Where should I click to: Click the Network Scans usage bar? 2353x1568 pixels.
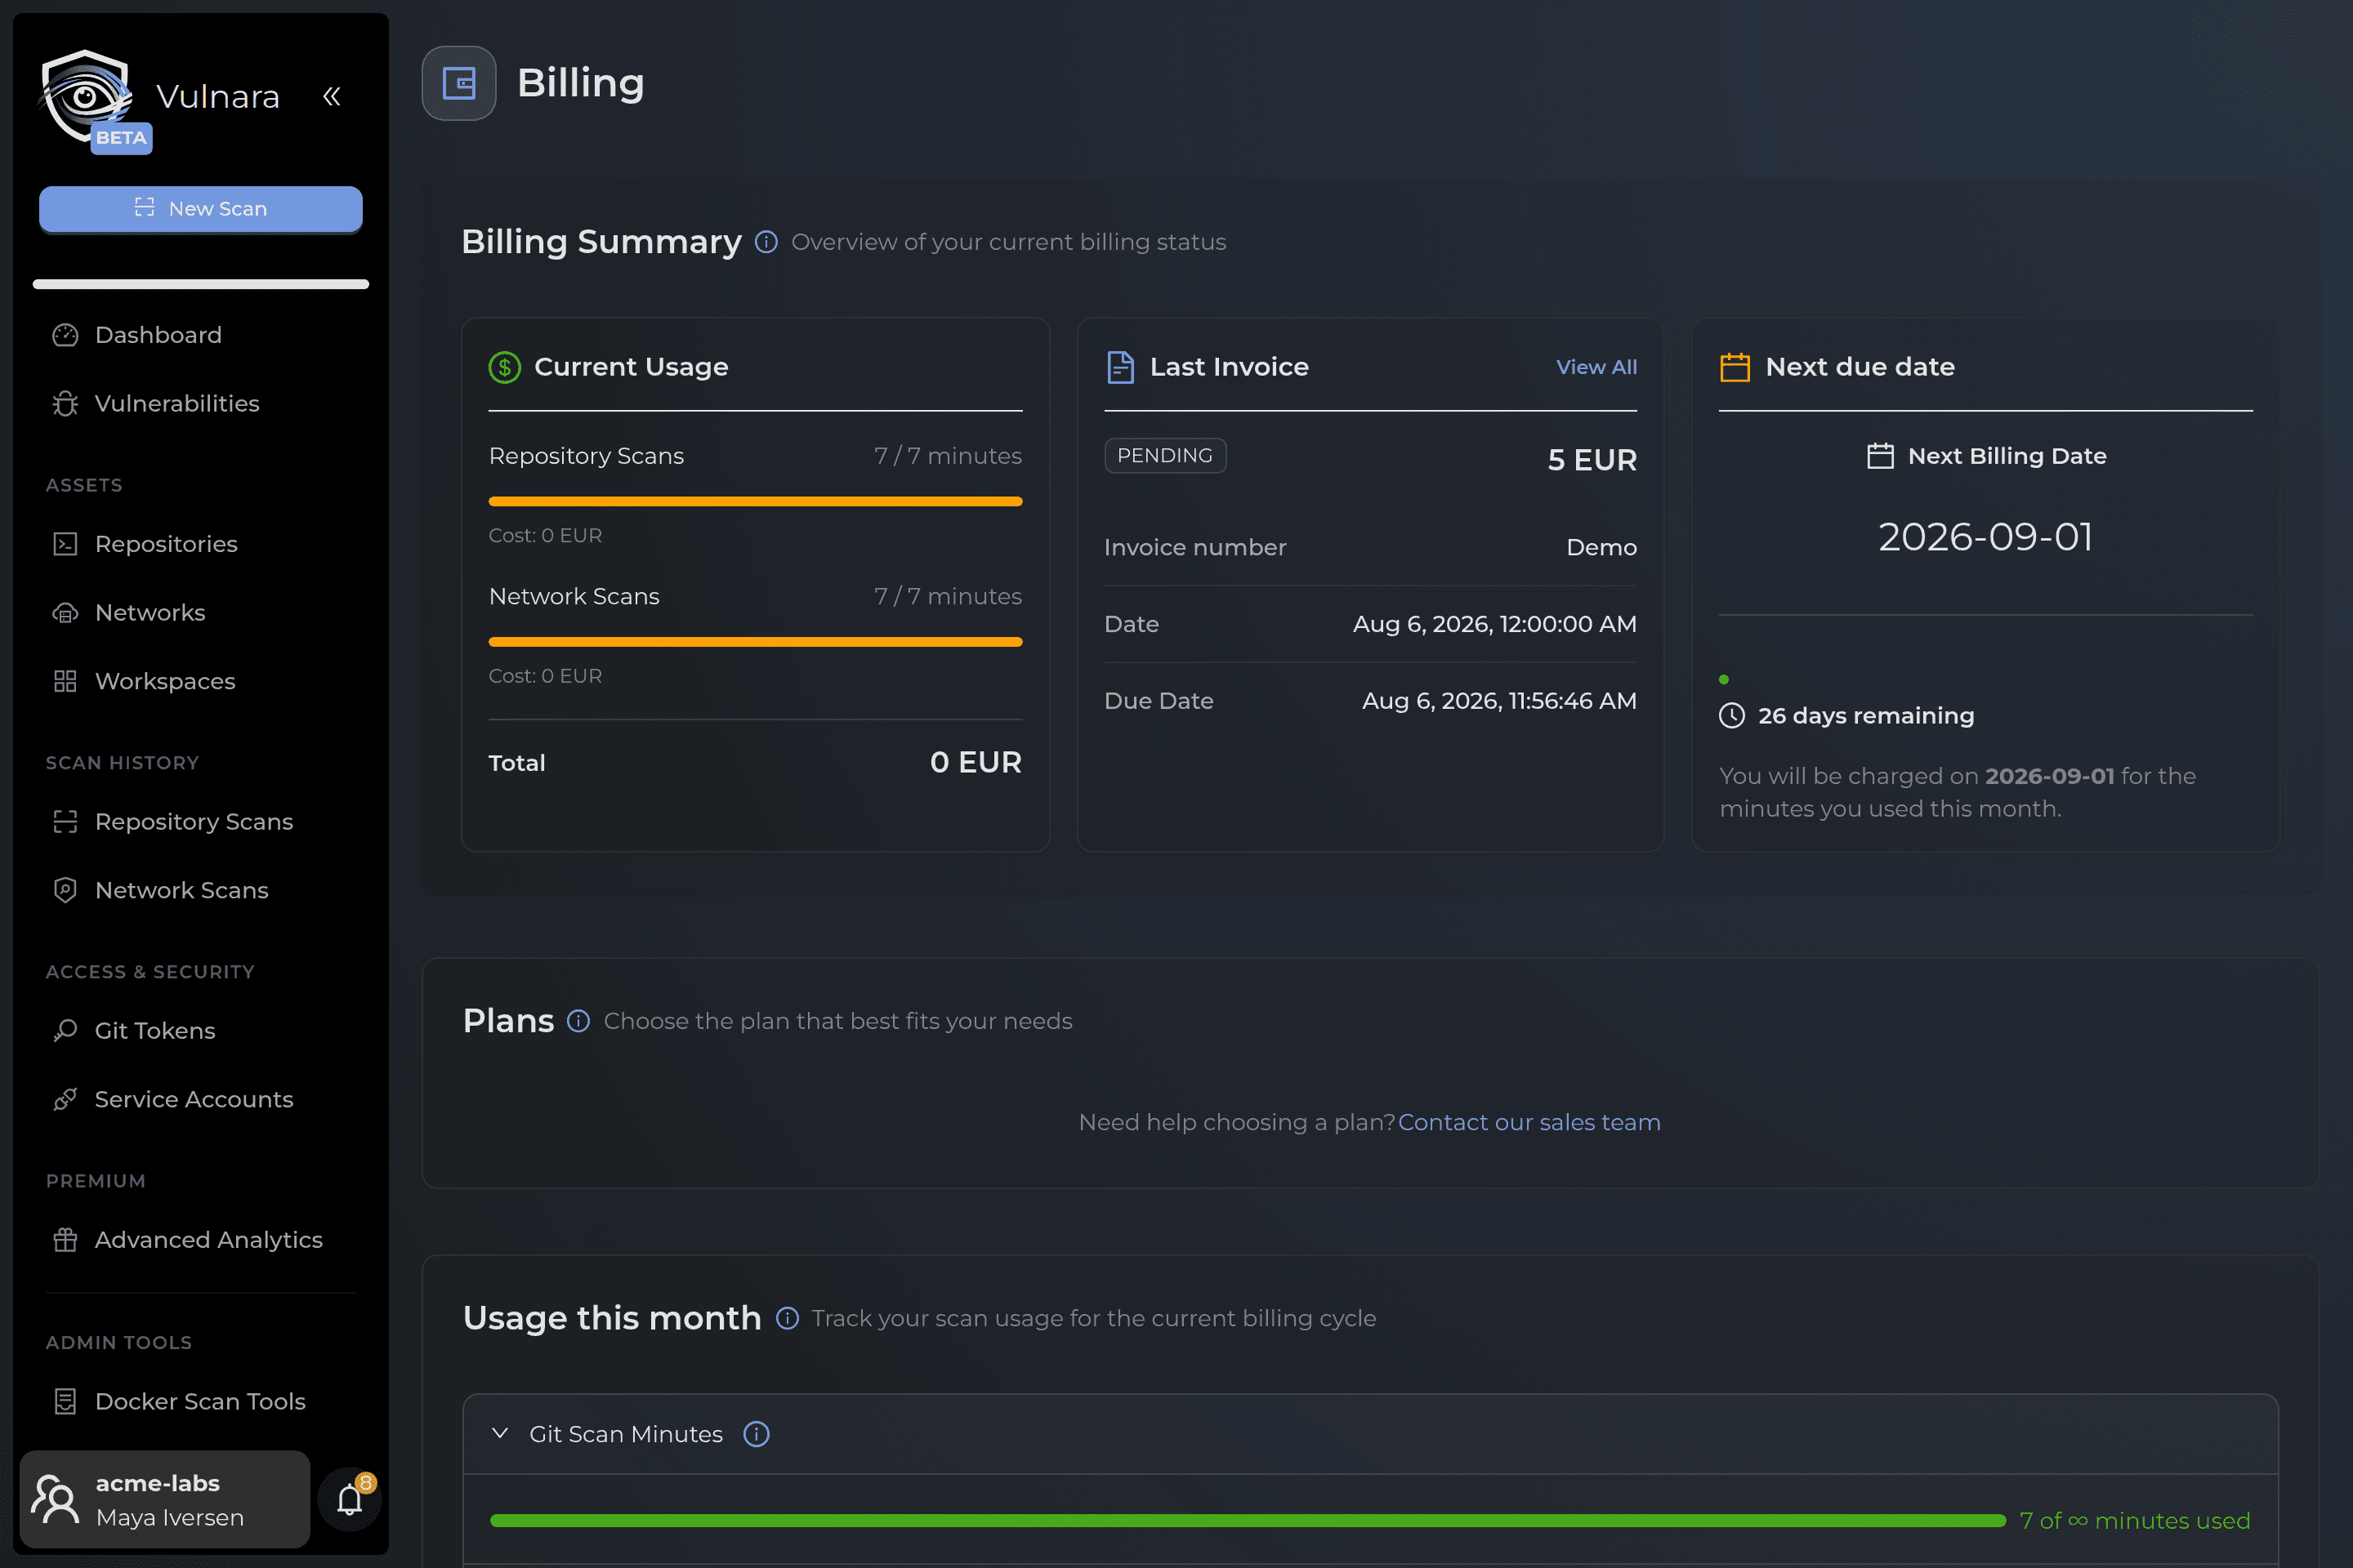(755, 642)
